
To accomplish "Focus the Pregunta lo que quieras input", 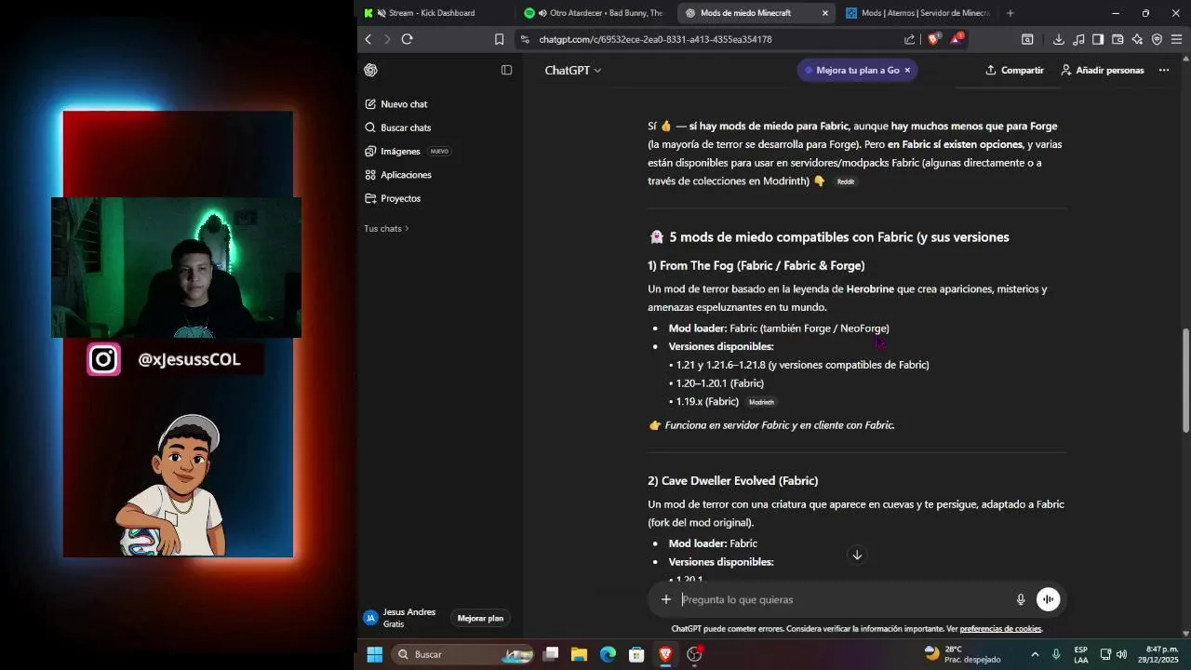I will tap(842, 599).
